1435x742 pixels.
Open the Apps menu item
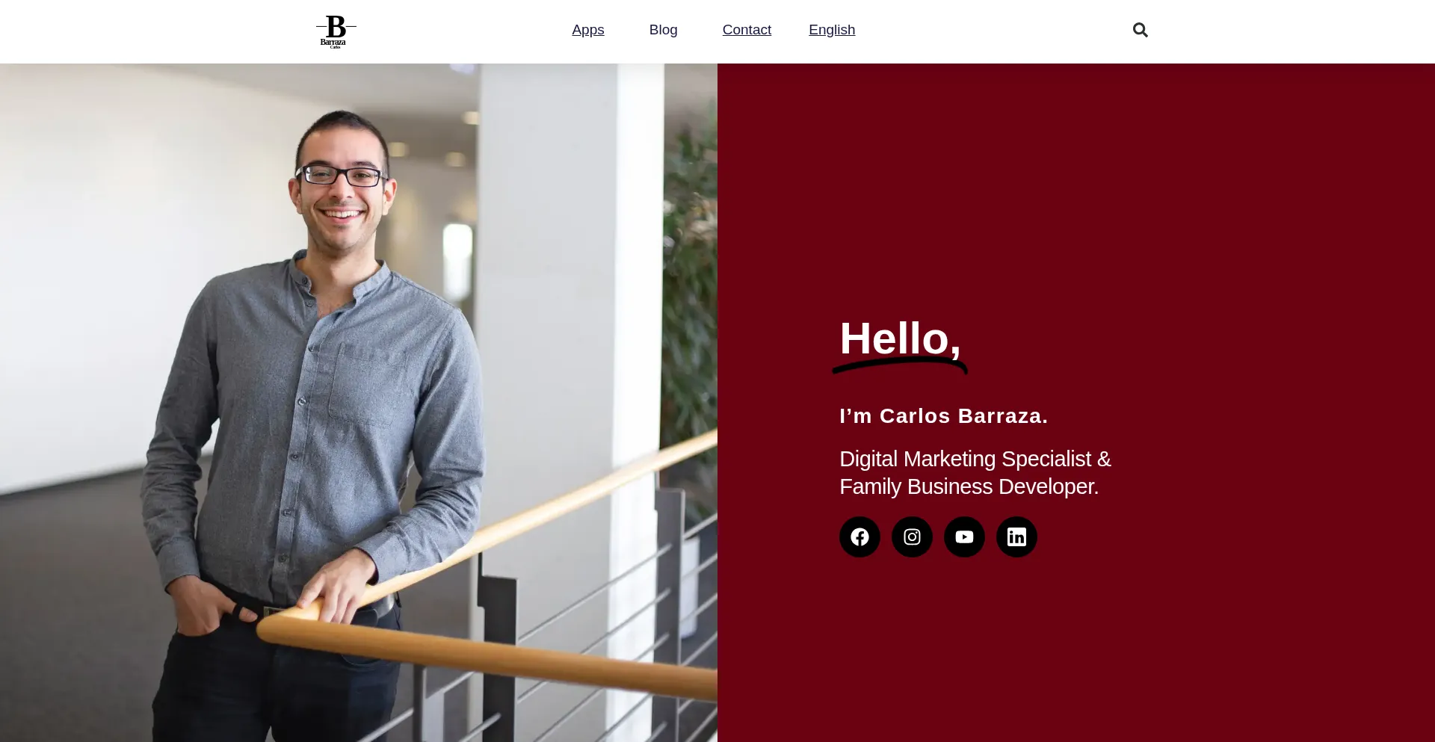coord(588,30)
